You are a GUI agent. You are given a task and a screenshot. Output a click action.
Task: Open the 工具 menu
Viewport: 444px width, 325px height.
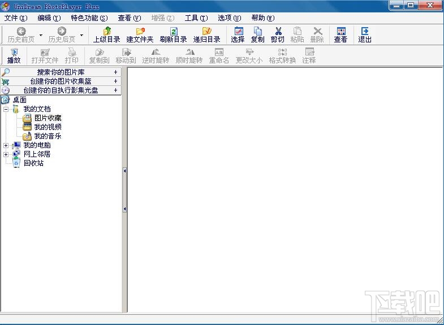coord(196,18)
